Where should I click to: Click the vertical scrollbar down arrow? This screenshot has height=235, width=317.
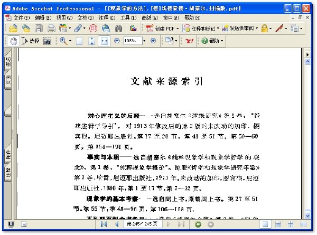click(307, 215)
